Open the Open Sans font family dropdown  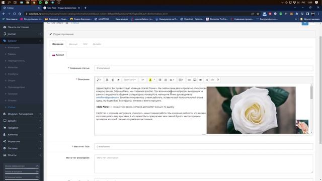pos(130,80)
